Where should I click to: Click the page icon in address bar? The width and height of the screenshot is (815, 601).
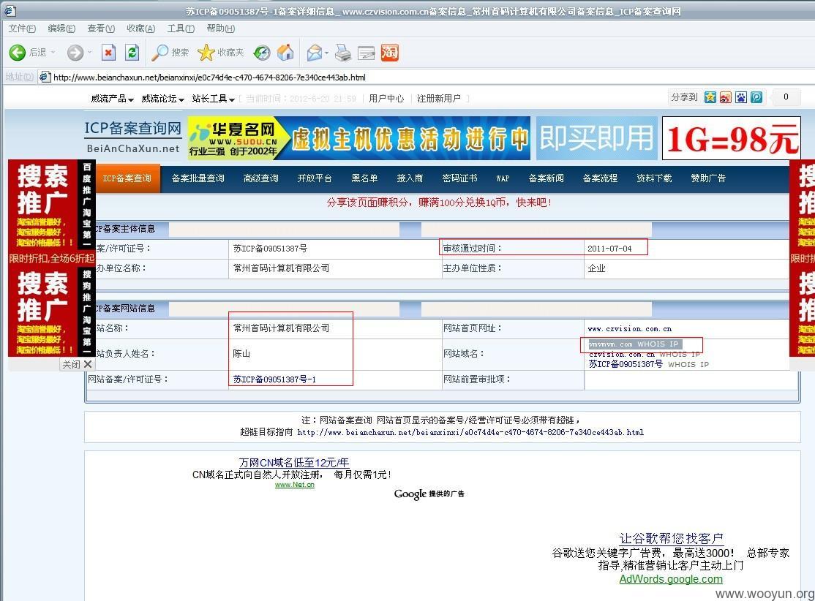coord(45,77)
